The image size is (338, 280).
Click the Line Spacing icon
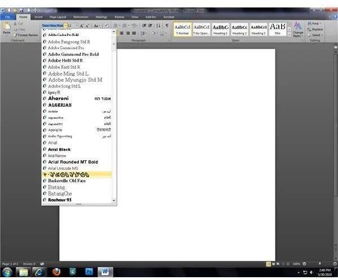[143, 33]
